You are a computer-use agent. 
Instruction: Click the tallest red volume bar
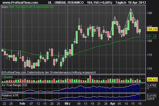(x=90, y=79)
